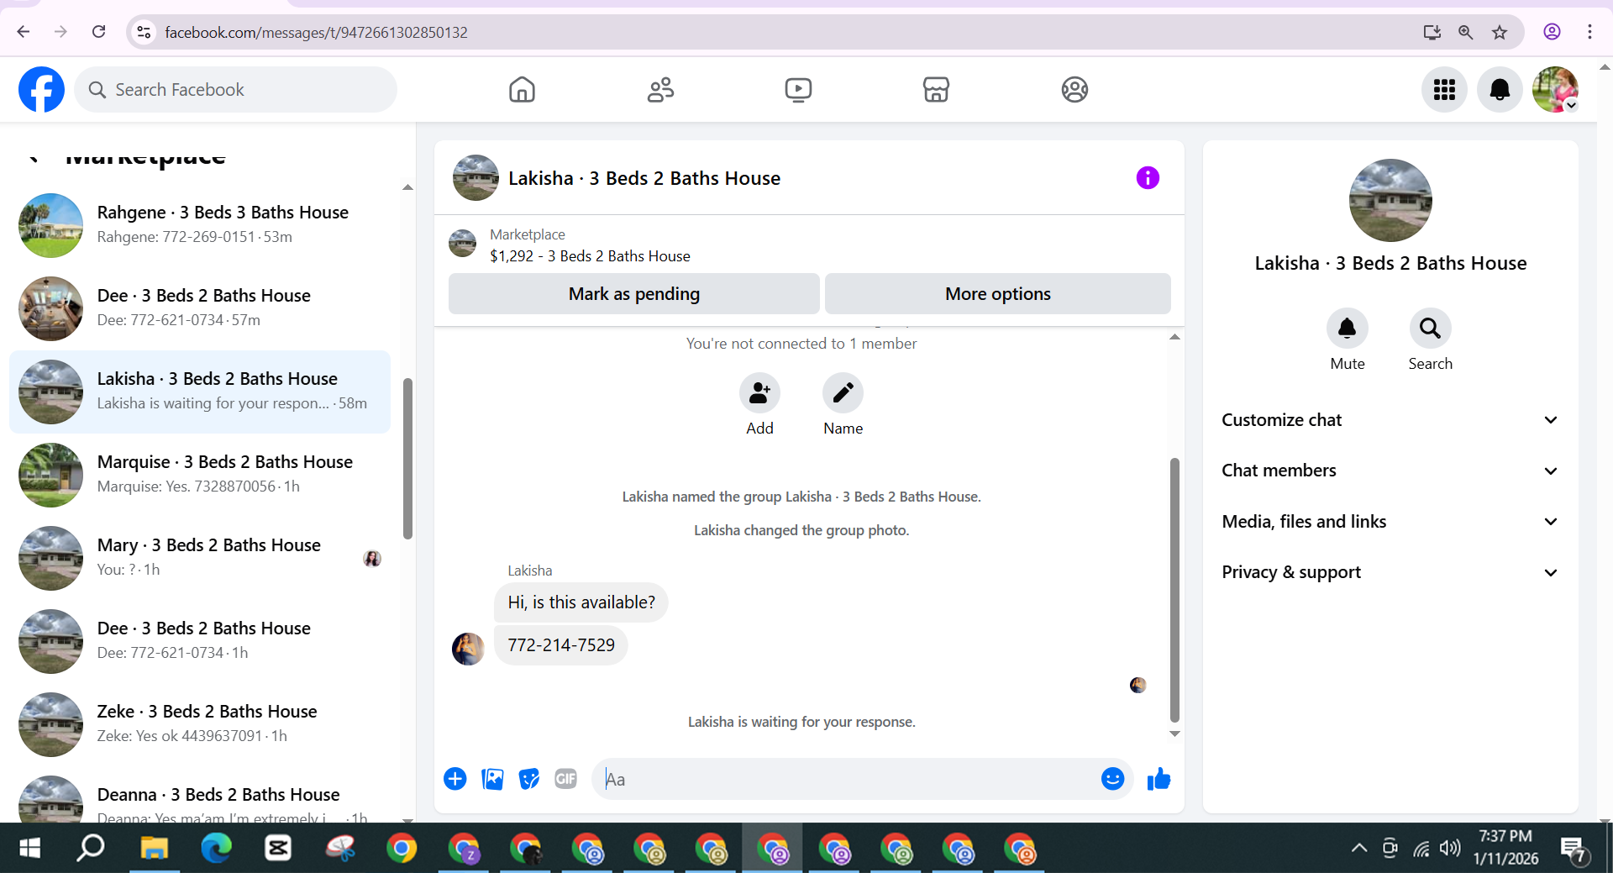Expand Privacy & support section
This screenshot has width=1613, height=873.
(1390, 572)
